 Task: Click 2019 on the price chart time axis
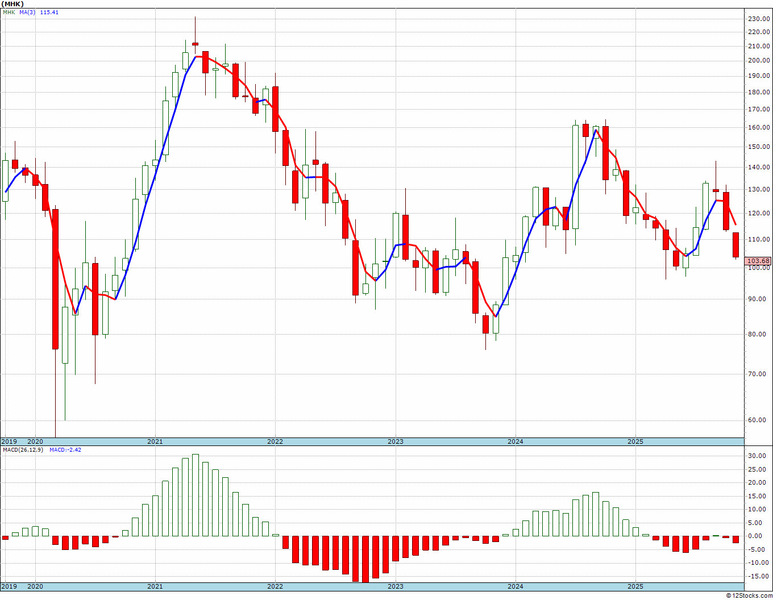9,441
